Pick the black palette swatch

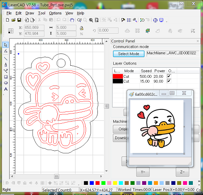point(86,183)
